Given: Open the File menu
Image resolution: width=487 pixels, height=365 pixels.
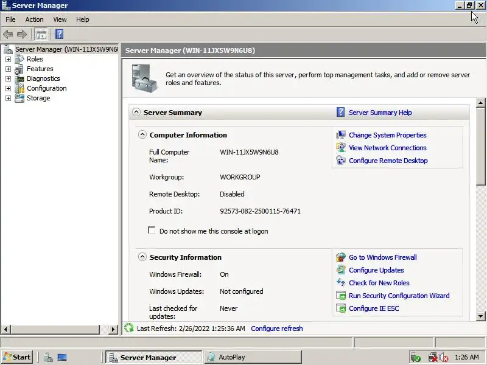Looking at the screenshot, I should coord(10,19).
